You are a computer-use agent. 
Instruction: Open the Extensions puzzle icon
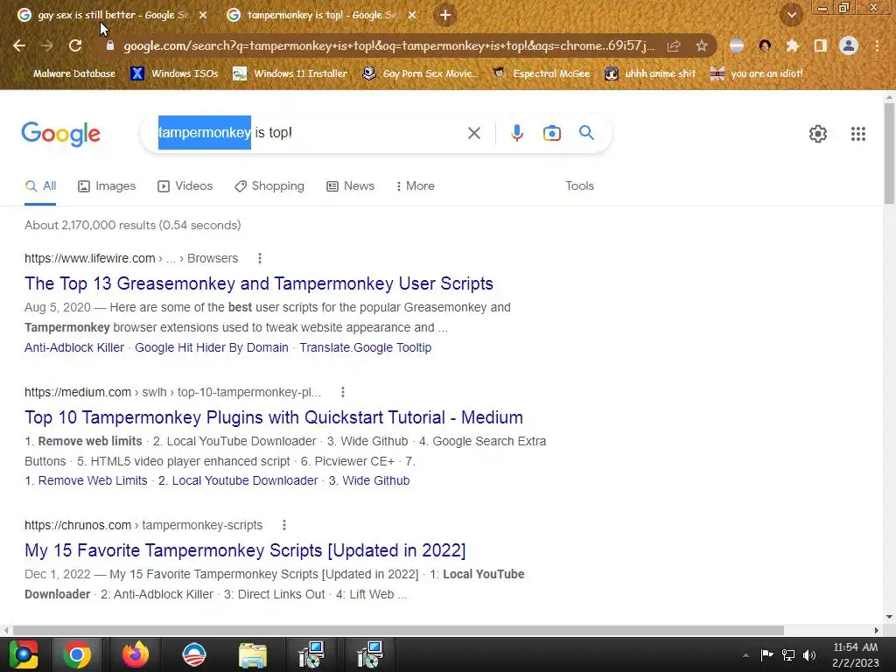792,45
